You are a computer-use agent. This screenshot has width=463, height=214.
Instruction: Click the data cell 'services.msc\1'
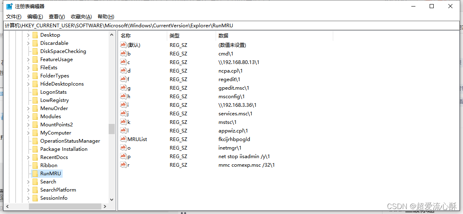click(235, 114)
